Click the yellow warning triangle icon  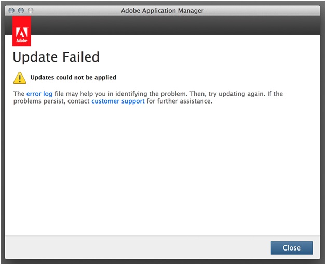(x=20, y=78)
